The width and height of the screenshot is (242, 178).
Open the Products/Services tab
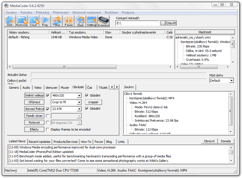pyautogui.click(x=66, y=141)
